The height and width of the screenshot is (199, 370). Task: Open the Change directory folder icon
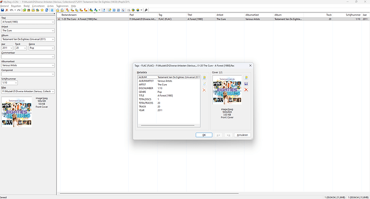[x=24, y=10]
